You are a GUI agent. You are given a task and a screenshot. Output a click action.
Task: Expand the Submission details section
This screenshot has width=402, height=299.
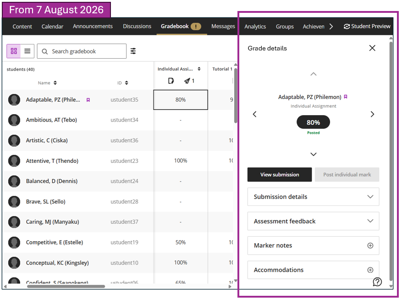click(313, 197)
